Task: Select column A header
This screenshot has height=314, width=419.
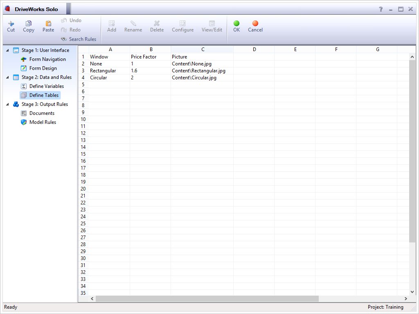Action: tap(110, 49)
